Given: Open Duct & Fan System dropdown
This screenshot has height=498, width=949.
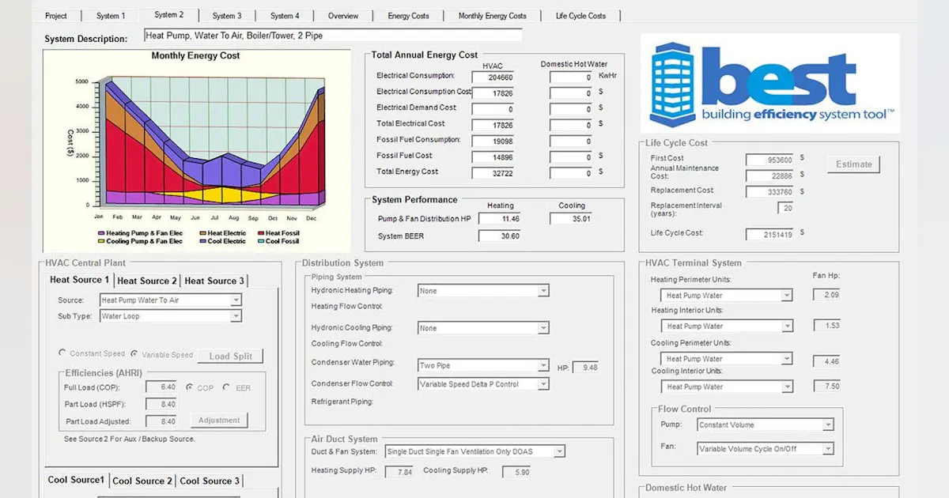Looking at the screenshot, I should [x=559, y=451].
